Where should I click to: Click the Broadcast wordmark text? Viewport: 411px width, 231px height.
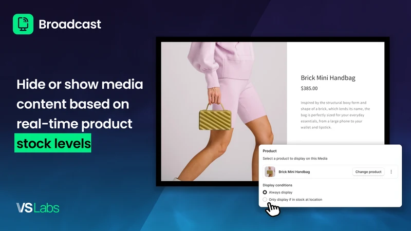pos(70,24)
